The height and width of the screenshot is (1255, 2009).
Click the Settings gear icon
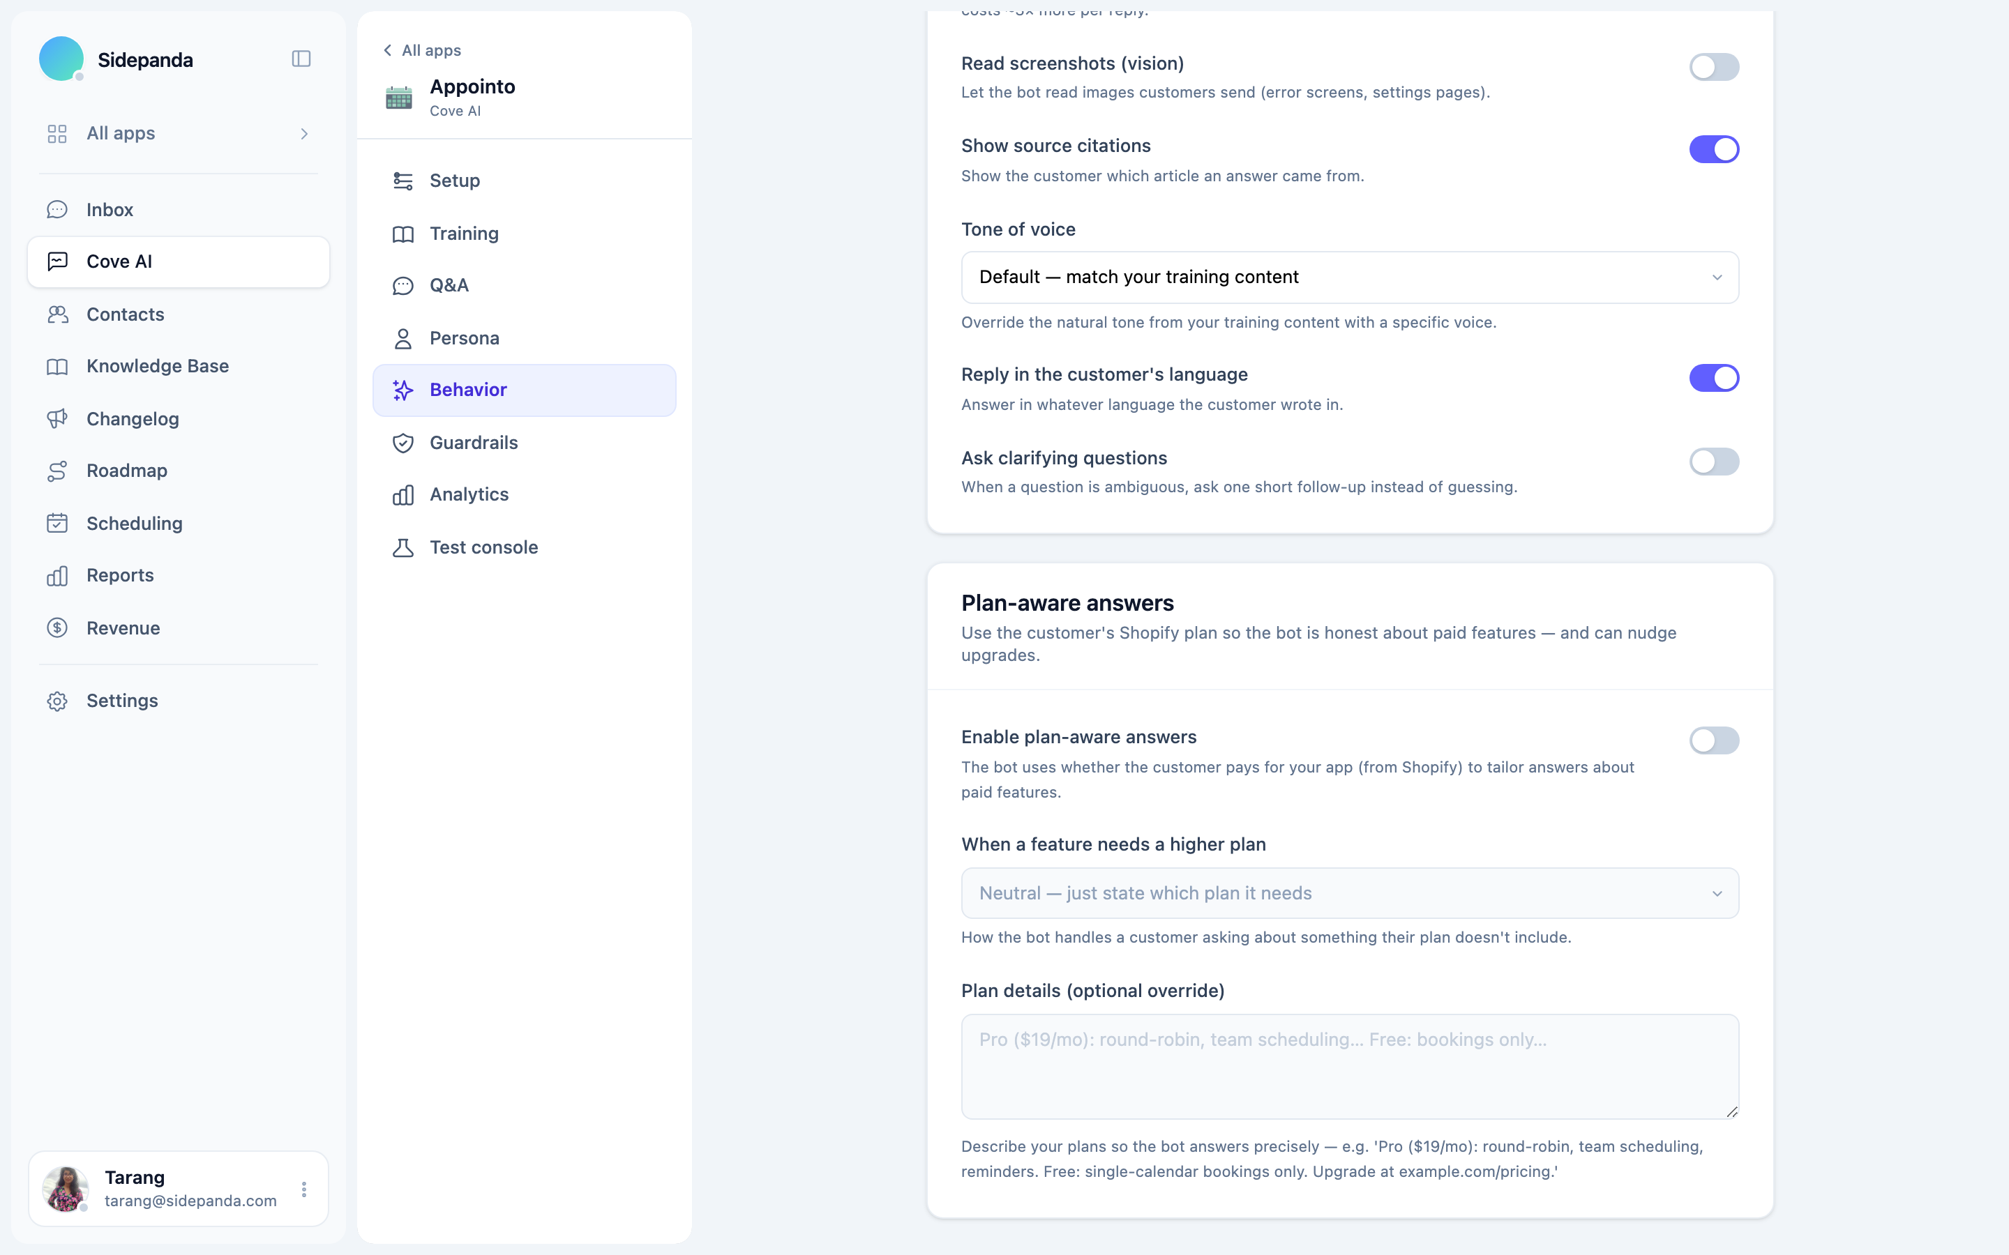57,701
